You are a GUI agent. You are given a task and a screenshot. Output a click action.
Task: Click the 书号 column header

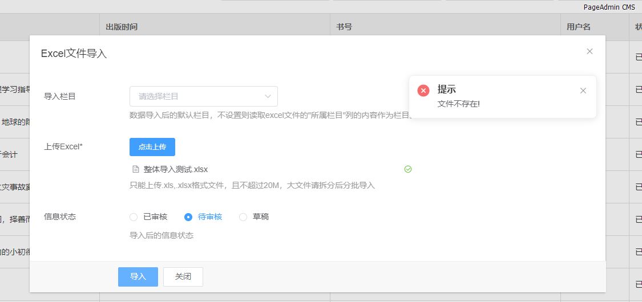click(344, 27)
